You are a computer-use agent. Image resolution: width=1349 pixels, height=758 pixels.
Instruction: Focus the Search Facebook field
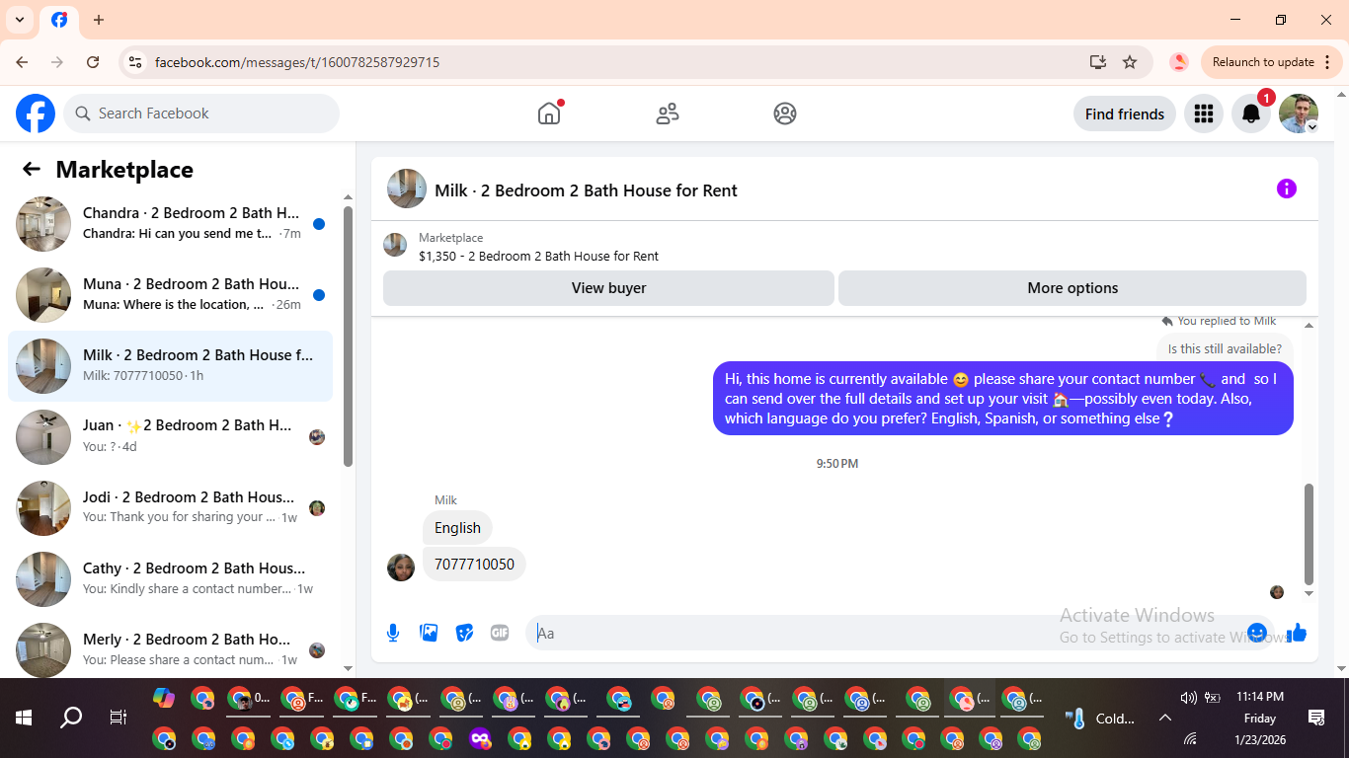(x=201, y=114)
